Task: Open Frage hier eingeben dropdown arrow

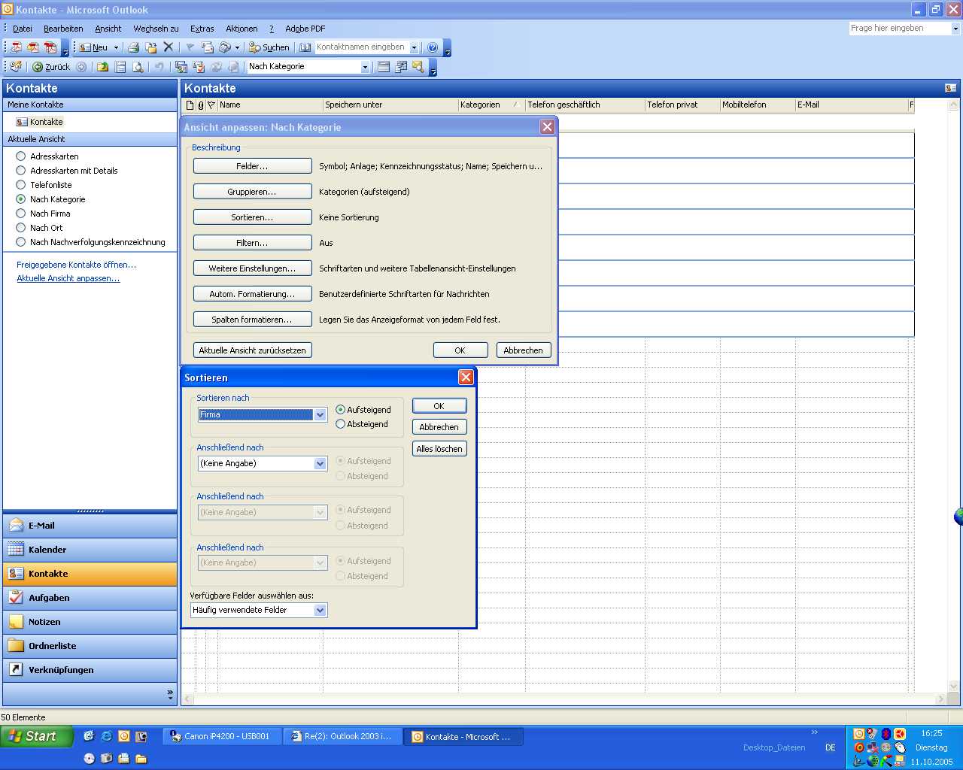Action: click(955, 29)
